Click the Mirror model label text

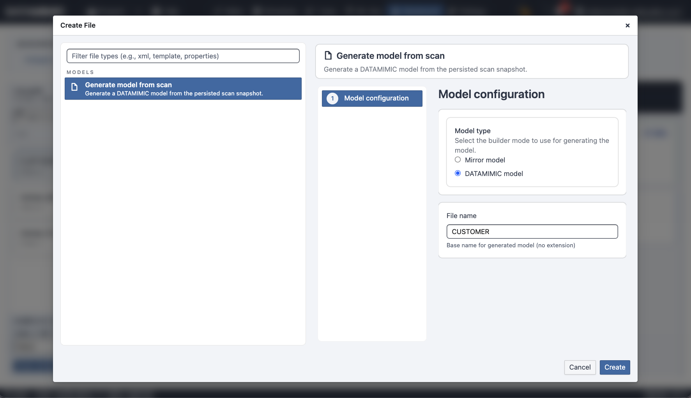click(x=485, y=160)
